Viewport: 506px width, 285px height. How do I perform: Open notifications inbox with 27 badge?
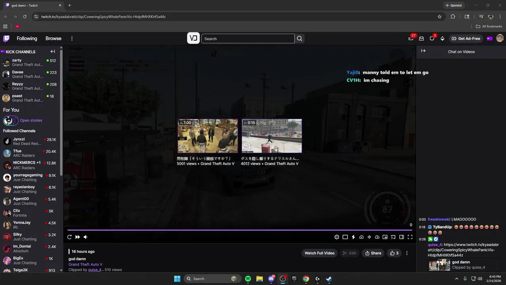[411, 38]
